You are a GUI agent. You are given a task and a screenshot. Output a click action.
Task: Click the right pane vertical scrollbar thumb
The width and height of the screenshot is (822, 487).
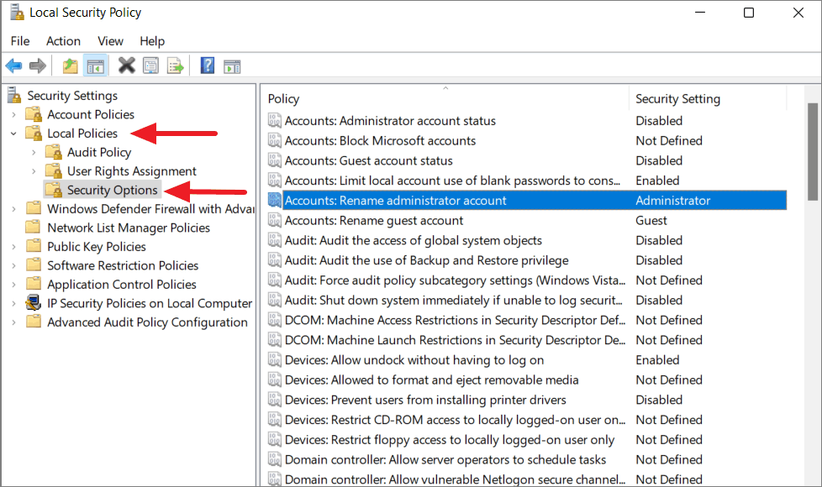pos(813,152)
